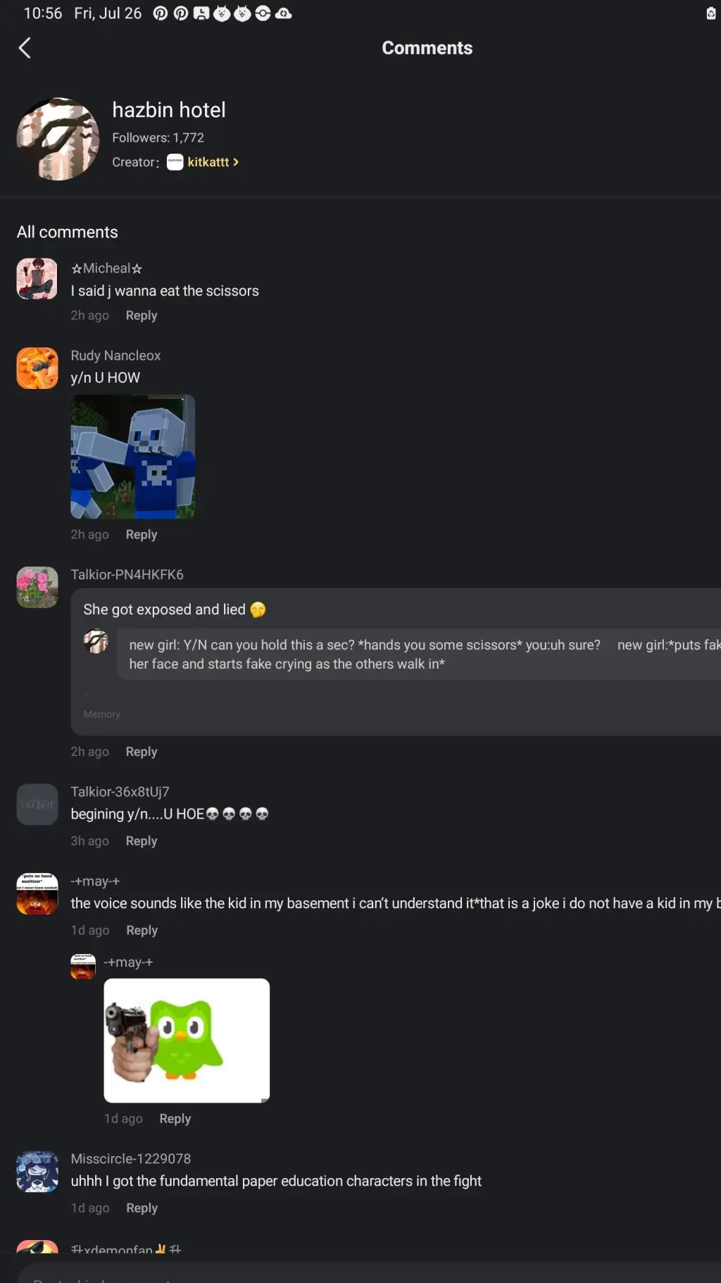Reply to the 'She got exposed' comment
This screenshot has width=721, height=1283.
tap(142, 752)
